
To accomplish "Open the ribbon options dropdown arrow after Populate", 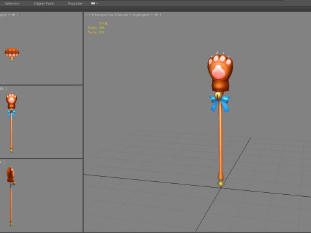I will click(x=97, y=3).
